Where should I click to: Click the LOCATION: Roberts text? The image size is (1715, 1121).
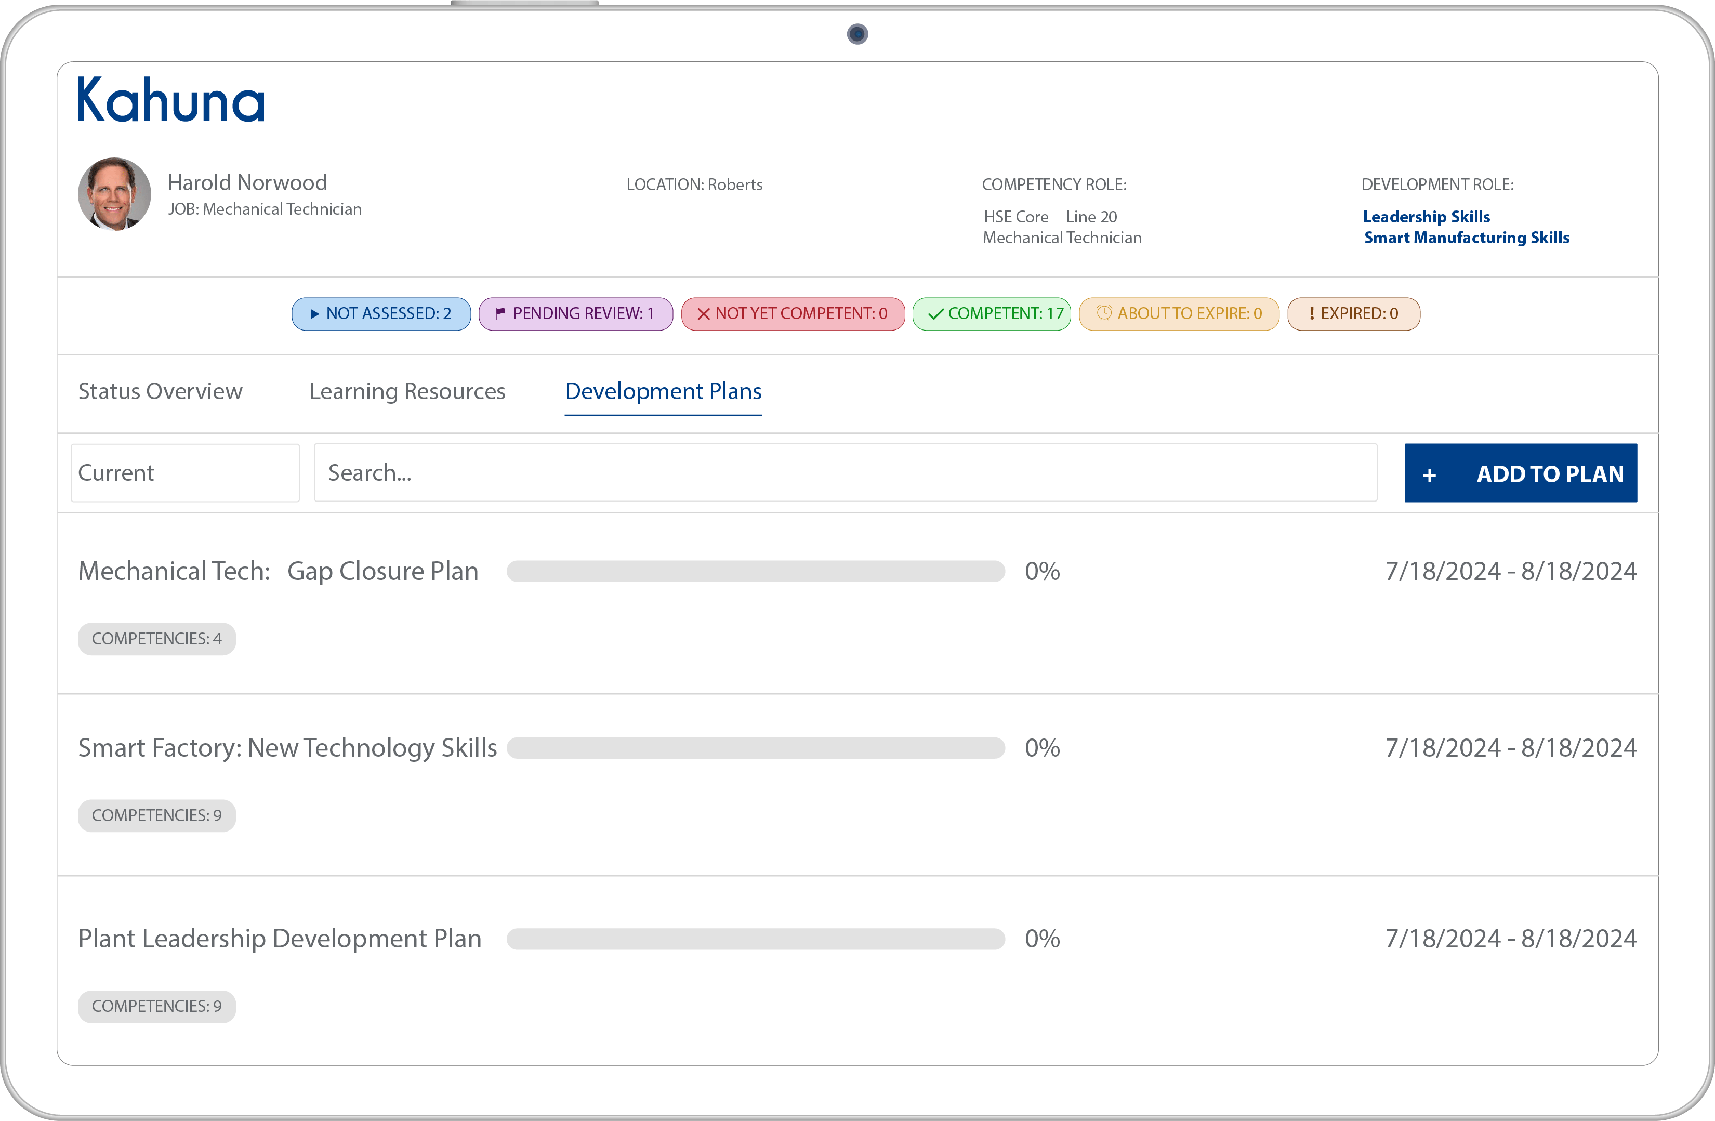point(695,184)
